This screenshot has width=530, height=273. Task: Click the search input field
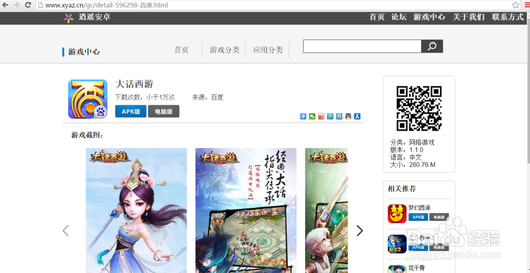pos(362,46)
